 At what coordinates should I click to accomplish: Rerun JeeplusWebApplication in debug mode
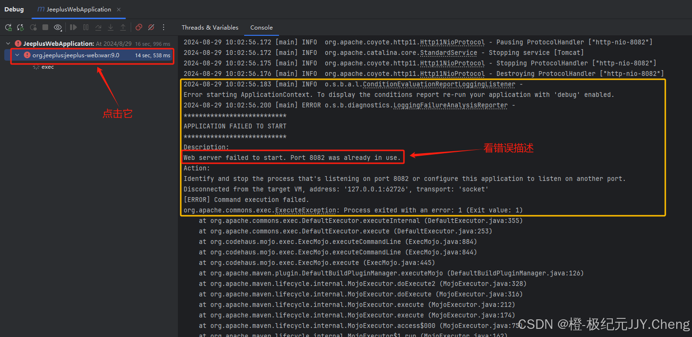pyautogui.click(x=9, y=28)
